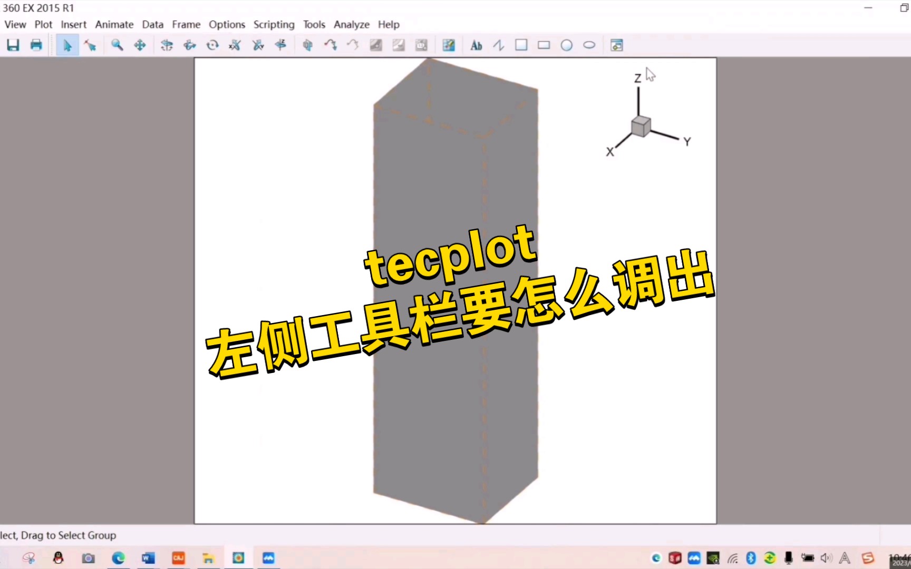Pick the slice placement tool
This screenshot has width=911, height=569.
pos(308,45)
